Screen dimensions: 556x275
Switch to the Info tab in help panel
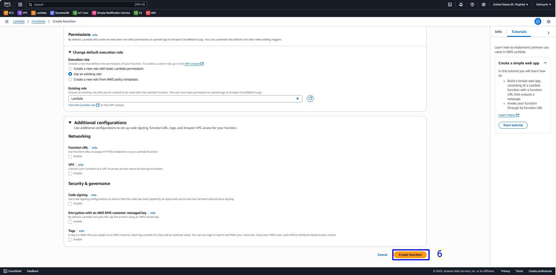(498, 32)
